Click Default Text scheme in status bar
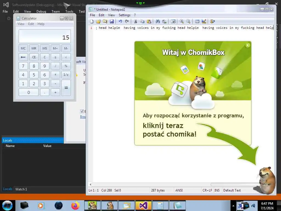281x211 pixels. pos(232,190)
